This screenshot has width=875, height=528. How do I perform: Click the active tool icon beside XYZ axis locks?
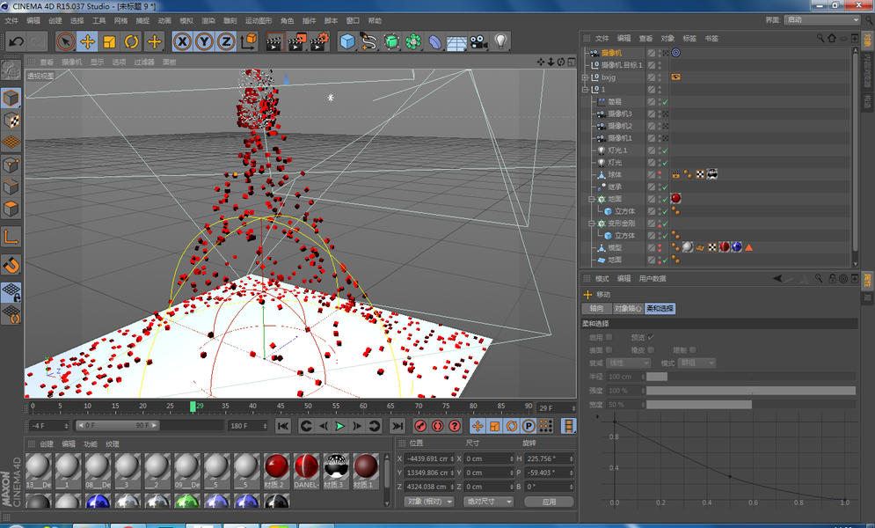[154, 42]
